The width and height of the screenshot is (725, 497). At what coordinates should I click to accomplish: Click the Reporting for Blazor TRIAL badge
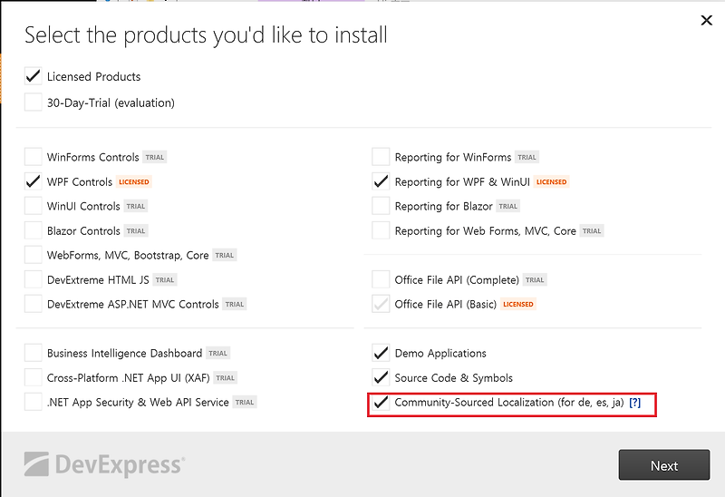[507, 207]
